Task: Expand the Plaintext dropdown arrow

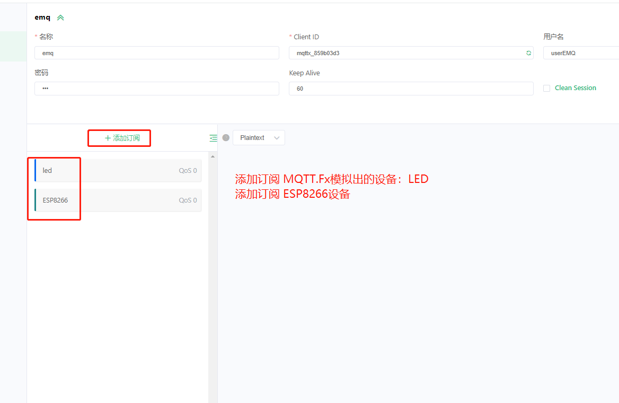Action: (276, 137)
